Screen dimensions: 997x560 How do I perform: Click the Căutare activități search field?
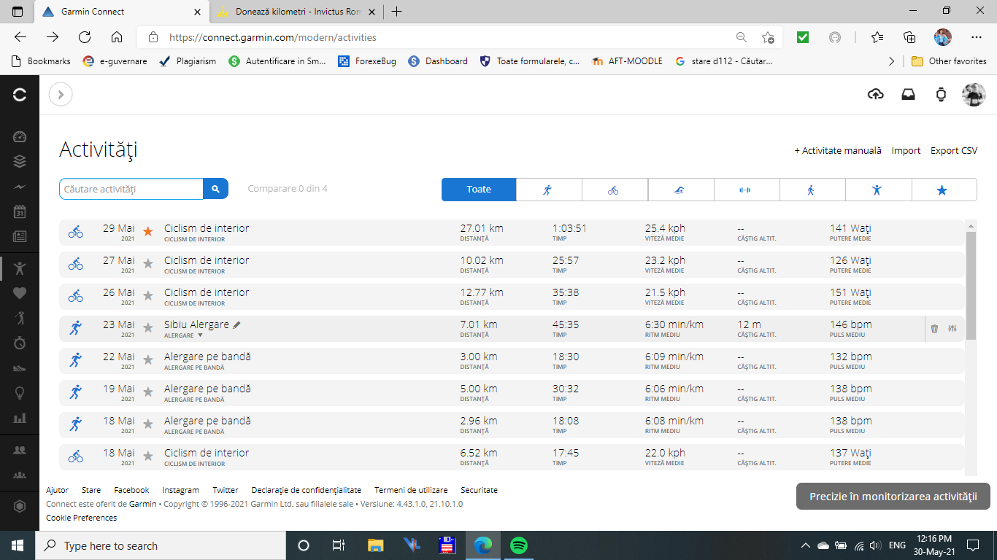click(x=131, y=189)
